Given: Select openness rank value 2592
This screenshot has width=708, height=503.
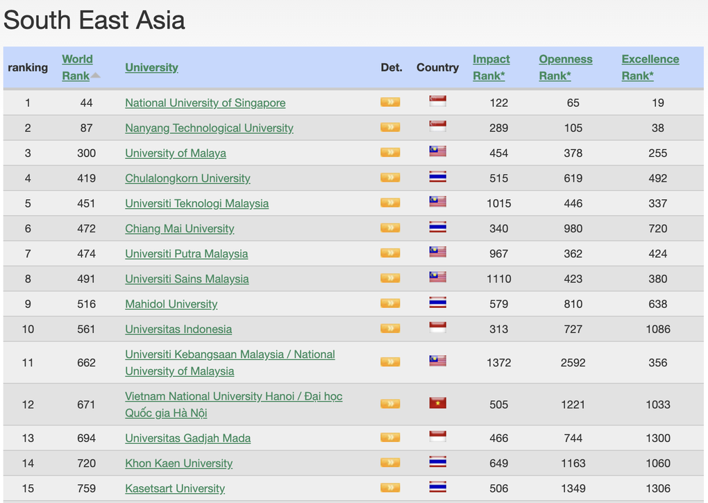Looking at the screenshot, I should point(573,363).
